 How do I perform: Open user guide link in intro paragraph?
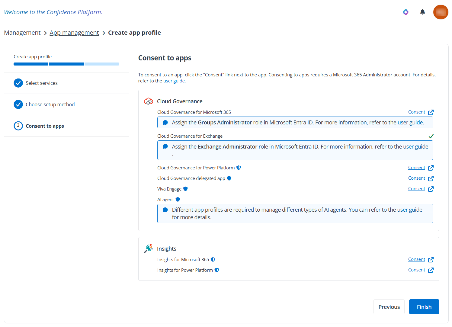174,81
